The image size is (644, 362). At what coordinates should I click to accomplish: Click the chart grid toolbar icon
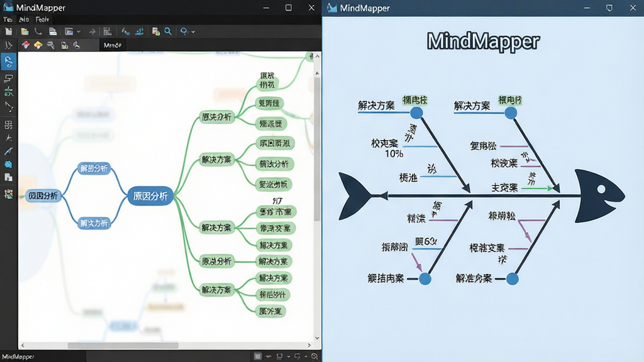point(108,31)
